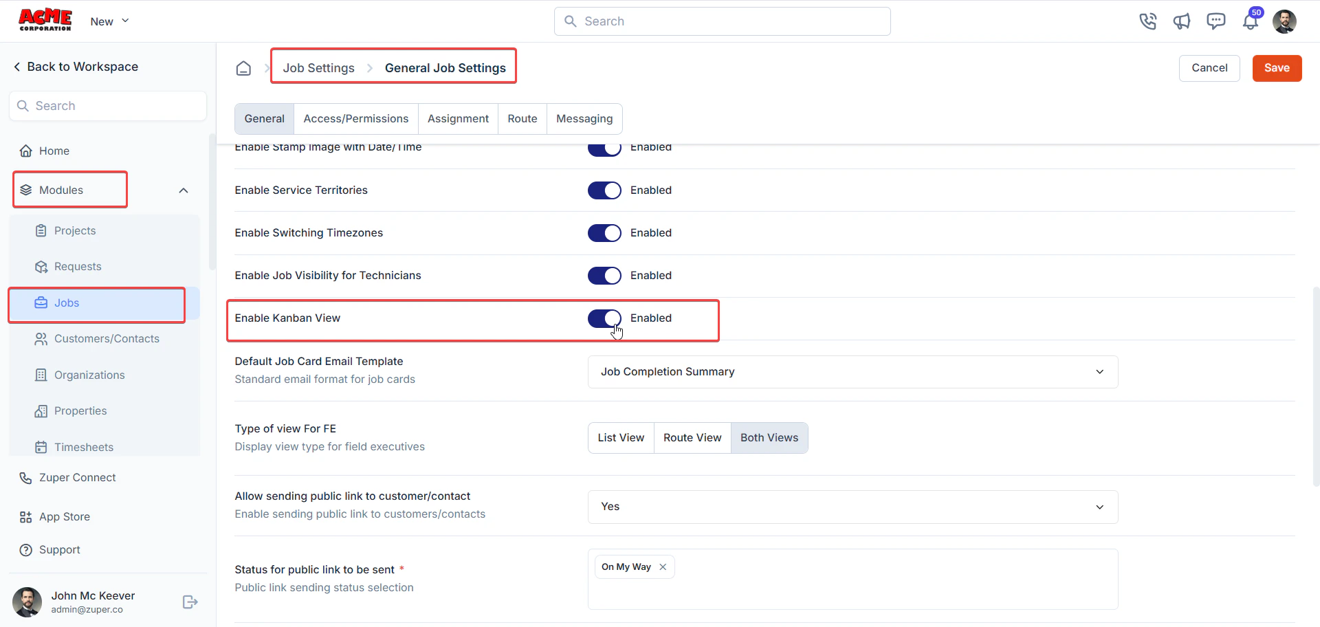This screenshot has height=627, width=1320.
Task: Click the logout icon beside John Mc Keever
Action: point(190,602)
